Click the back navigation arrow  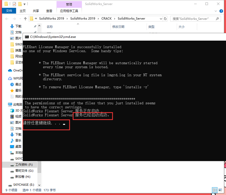(7, 19)
